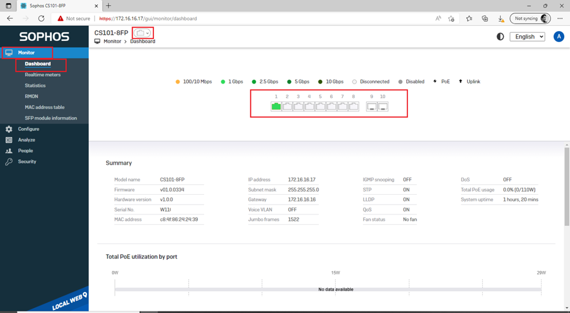Open the MAC address table page

pyautogui.click(x=44, y=107)
